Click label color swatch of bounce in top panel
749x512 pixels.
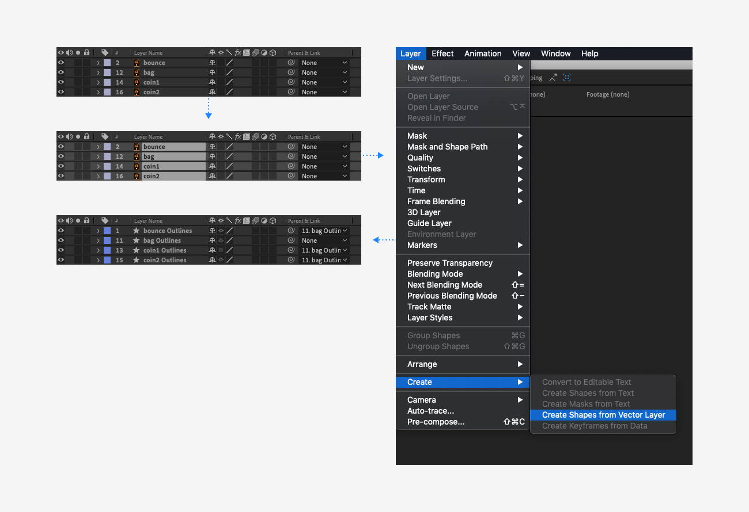coord(107,63)
